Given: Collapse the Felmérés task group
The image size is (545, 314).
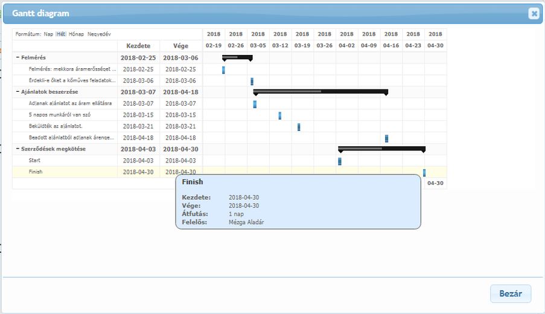Looking at the screenshot, I should [x=18, y=58].
